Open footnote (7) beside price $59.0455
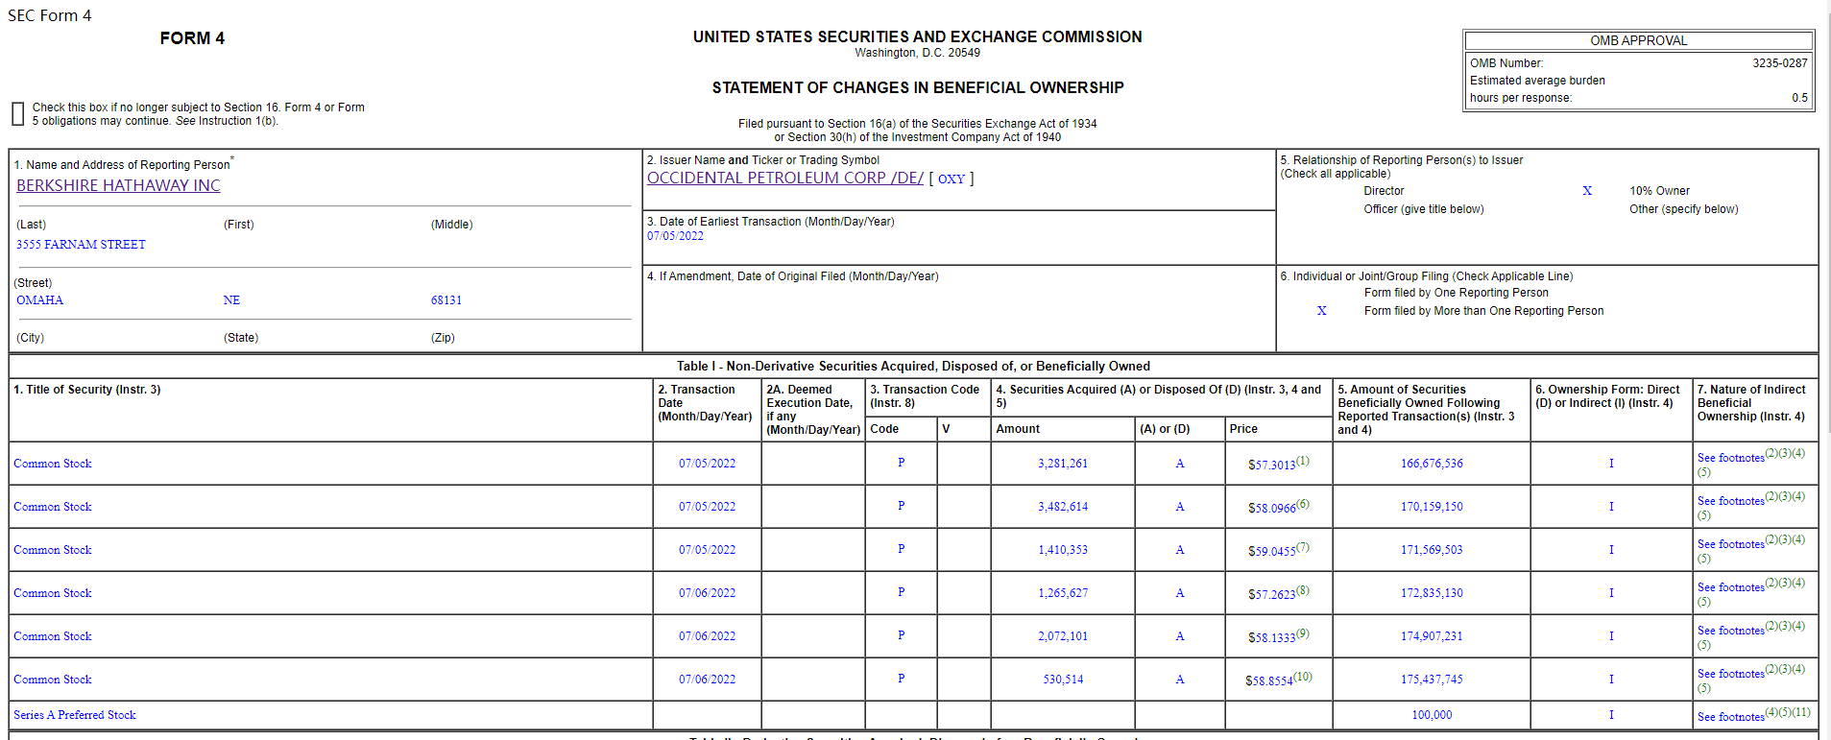The width and height of the screenshot is (1831, 740). point(1303,547)
